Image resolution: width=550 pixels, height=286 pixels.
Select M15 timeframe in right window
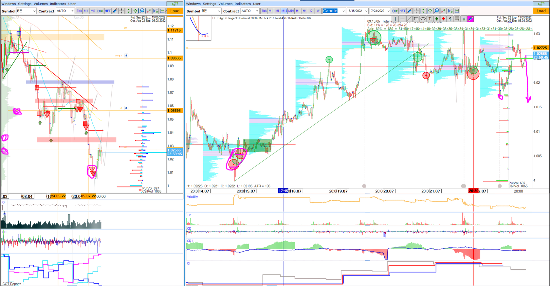284,11
